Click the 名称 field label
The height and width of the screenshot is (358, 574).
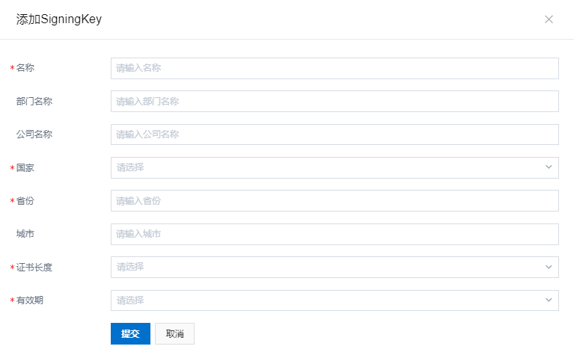pos(25,68)
